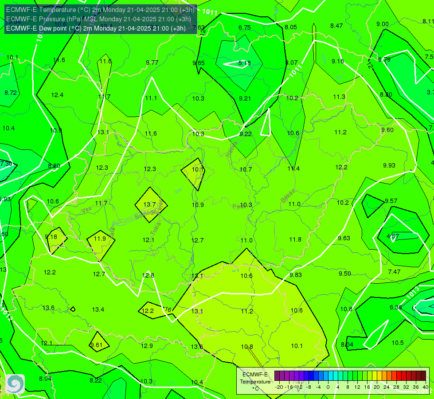The image size is (434, 399).
Task: Click the 11.8 temperature value
Action: (295, 239)
